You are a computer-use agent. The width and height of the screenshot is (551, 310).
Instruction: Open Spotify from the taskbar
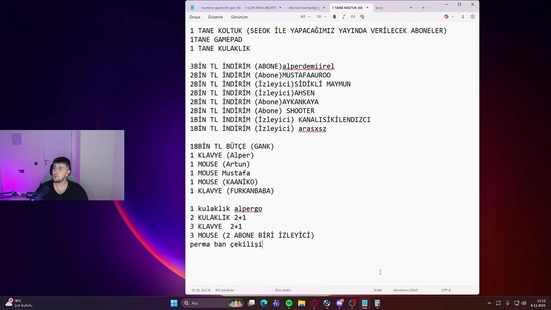pyautogui.click(x=289, y=303)
